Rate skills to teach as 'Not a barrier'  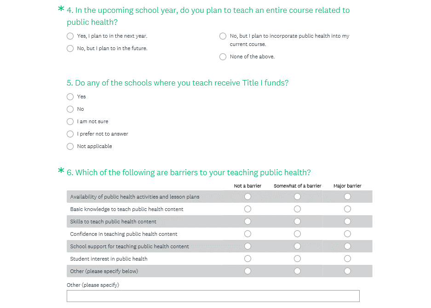(247, 222)
